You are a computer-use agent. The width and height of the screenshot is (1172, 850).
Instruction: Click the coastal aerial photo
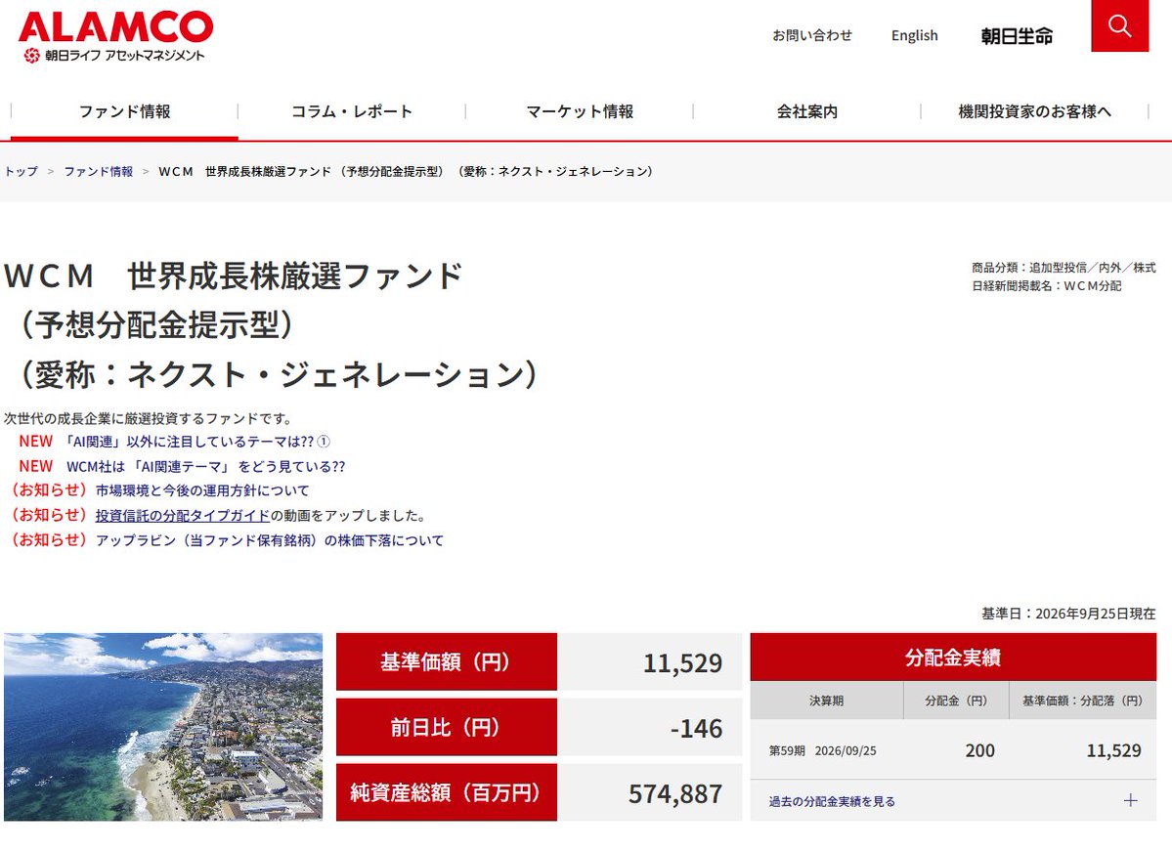pyautogui.click(x=163, y=727)
